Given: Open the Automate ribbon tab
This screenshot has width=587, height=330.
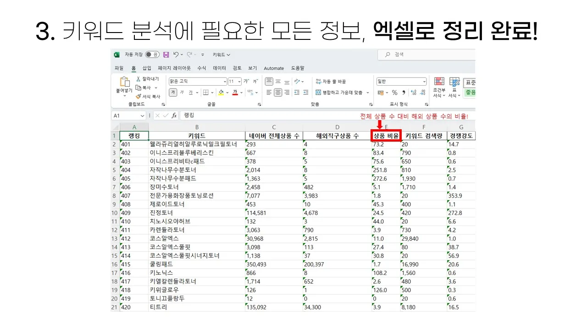Looking at the screenshot, I should pyautogui.click(x=274, y=68).
